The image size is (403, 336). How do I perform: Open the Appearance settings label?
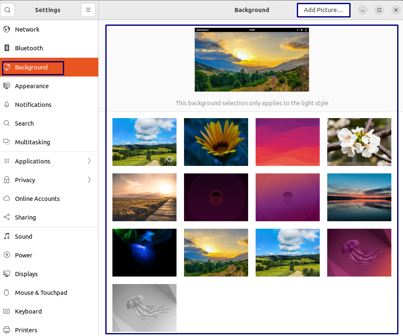click(x=32, y=86)
